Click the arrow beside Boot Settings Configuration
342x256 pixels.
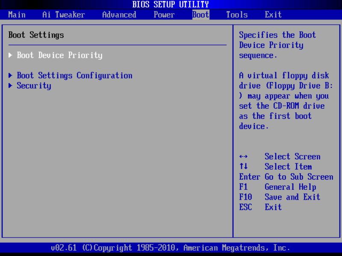[x=10, y=76]
